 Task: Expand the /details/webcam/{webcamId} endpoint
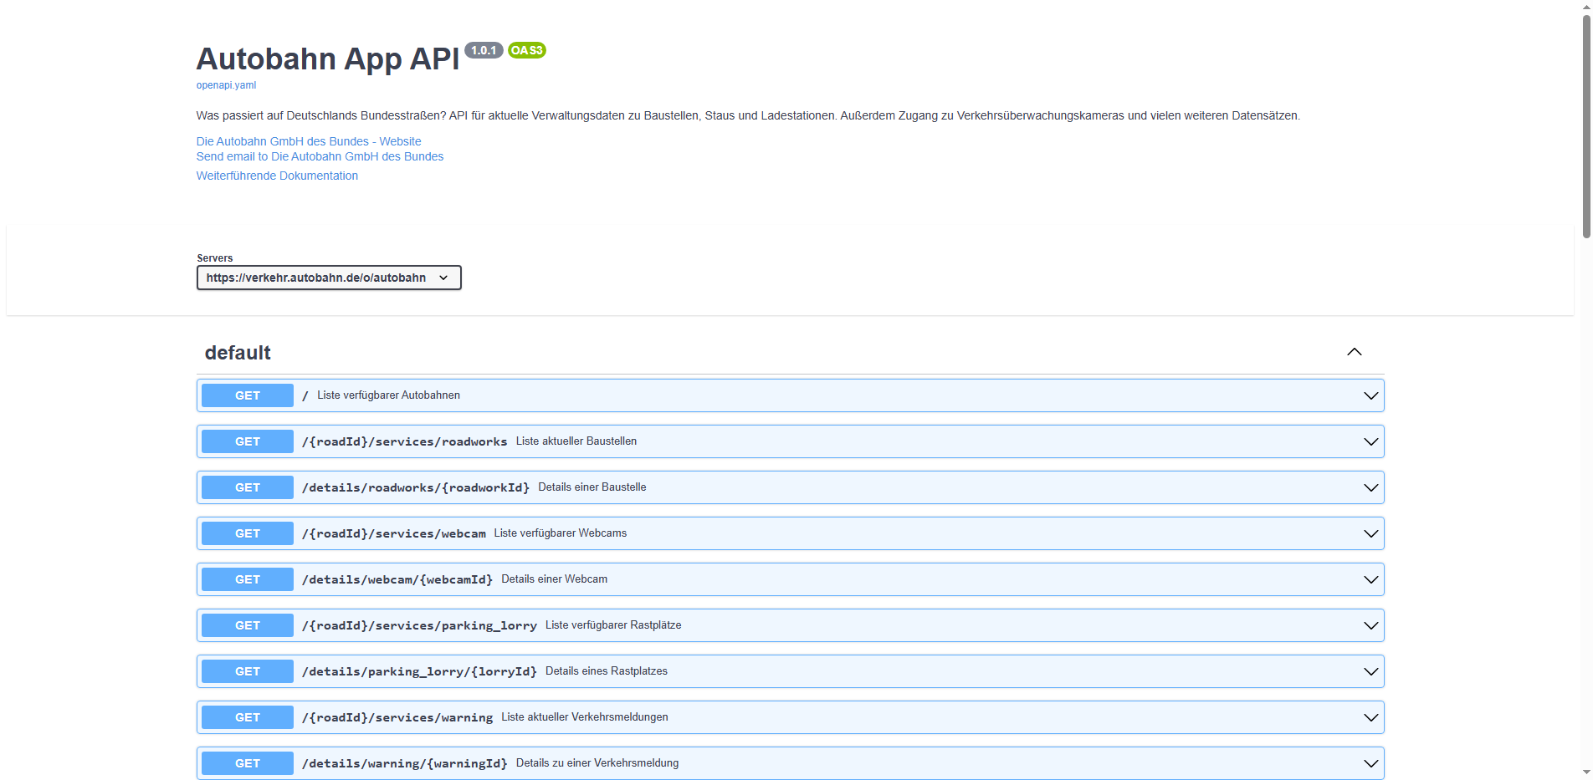tap(1370, 579)
